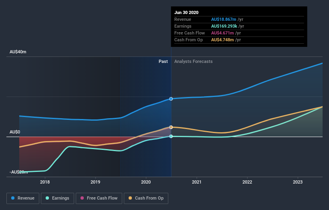Screen dimensions: 329x210
Task: Select the Revenue data point at Jun 2020
Action: (171, 99)
